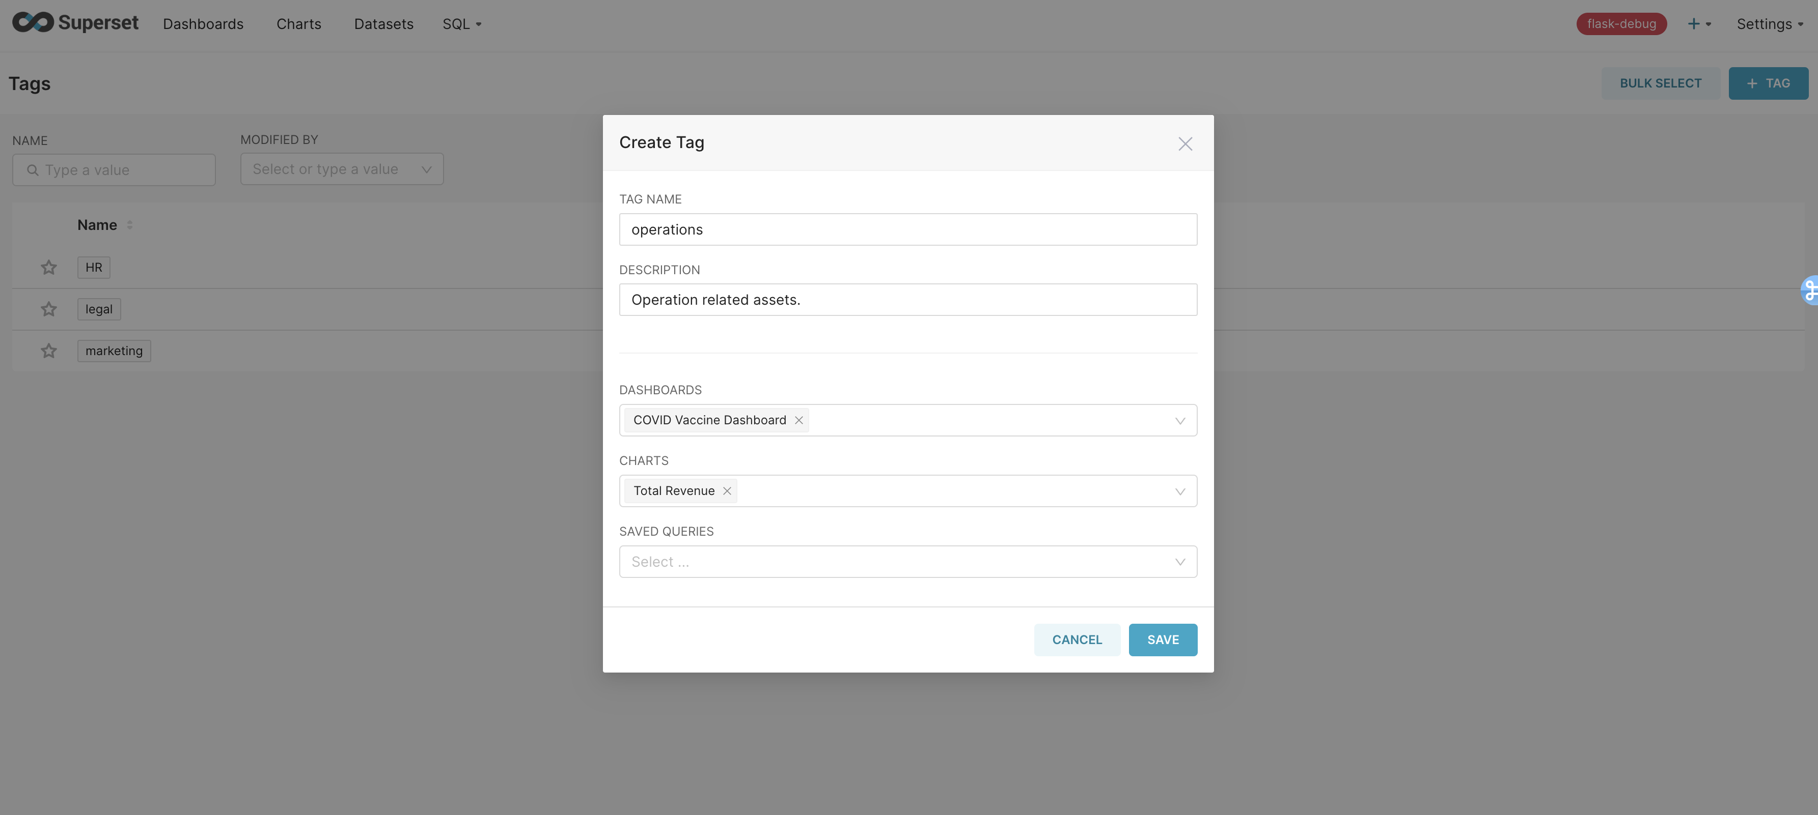Open the Settings menu

click(x=1769, y=24)
